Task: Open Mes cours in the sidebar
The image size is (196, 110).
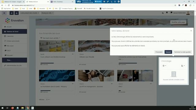Action: click(x=14, y=46)
